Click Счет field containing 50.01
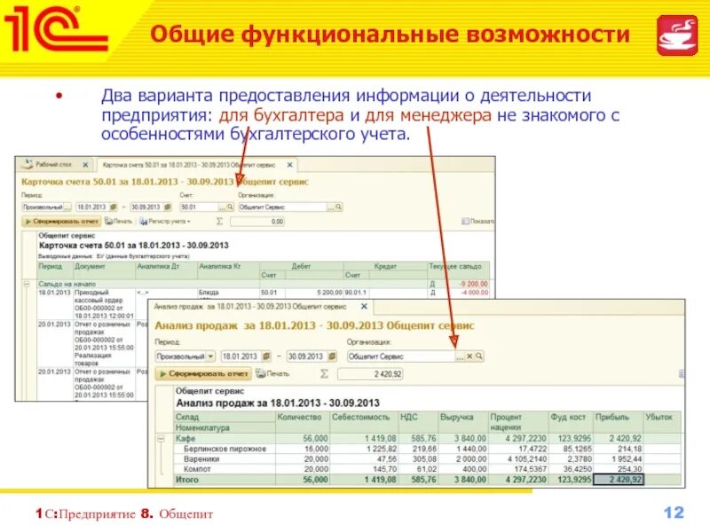This screenshot has width=710, height=532. pyautogui.click(x=199, y=207)
